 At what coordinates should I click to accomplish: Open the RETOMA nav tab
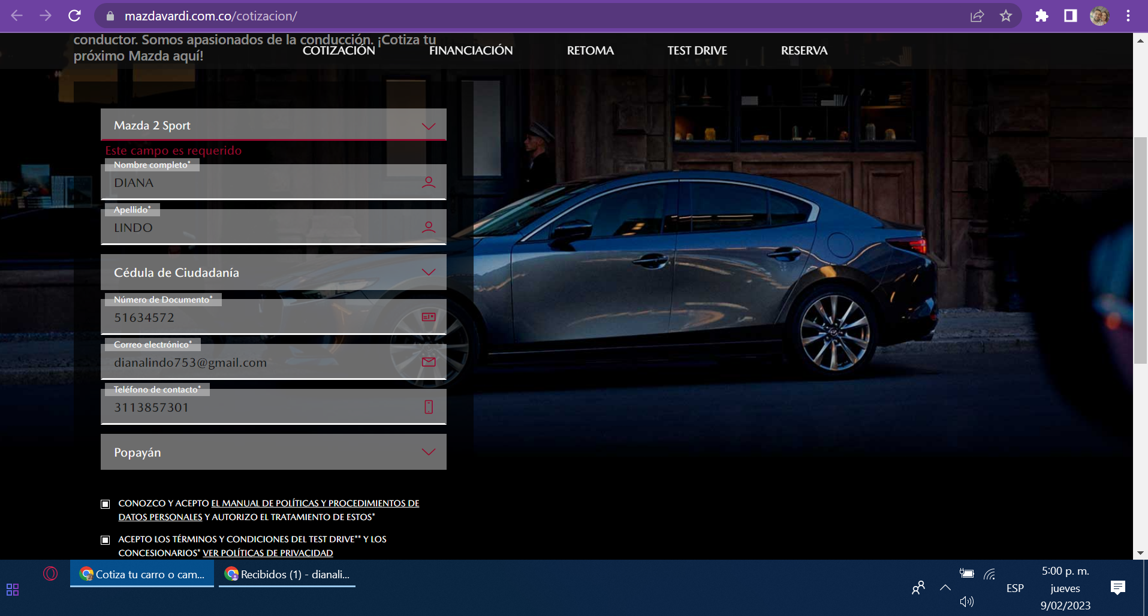pos(590,50)
